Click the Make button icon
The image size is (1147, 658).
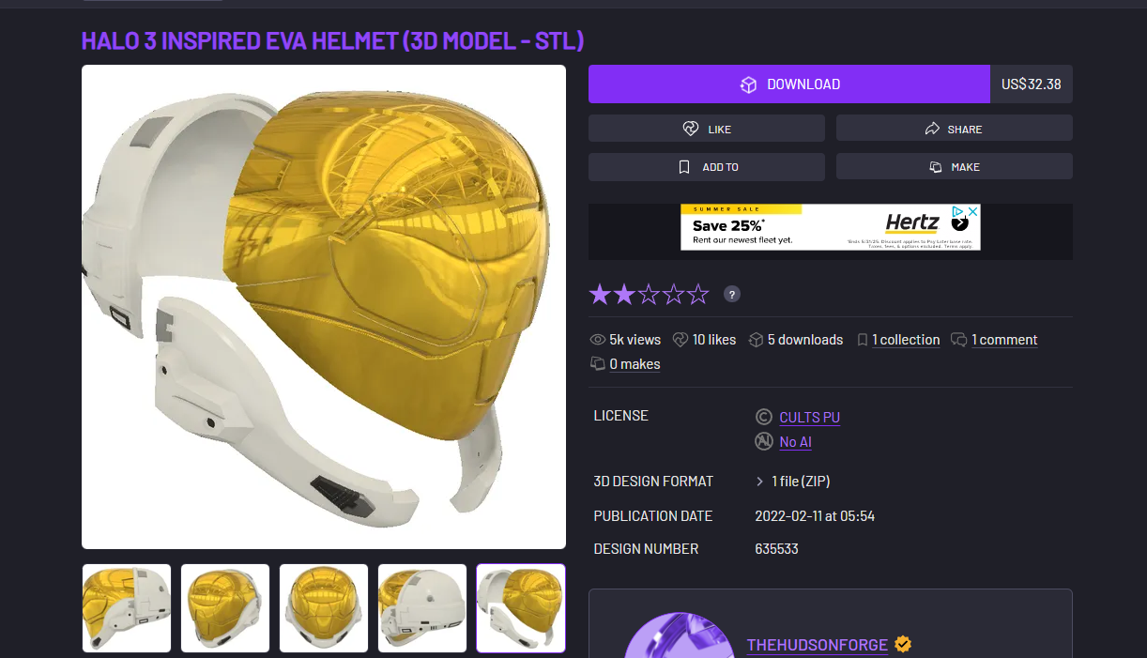[x=936, y=167]
